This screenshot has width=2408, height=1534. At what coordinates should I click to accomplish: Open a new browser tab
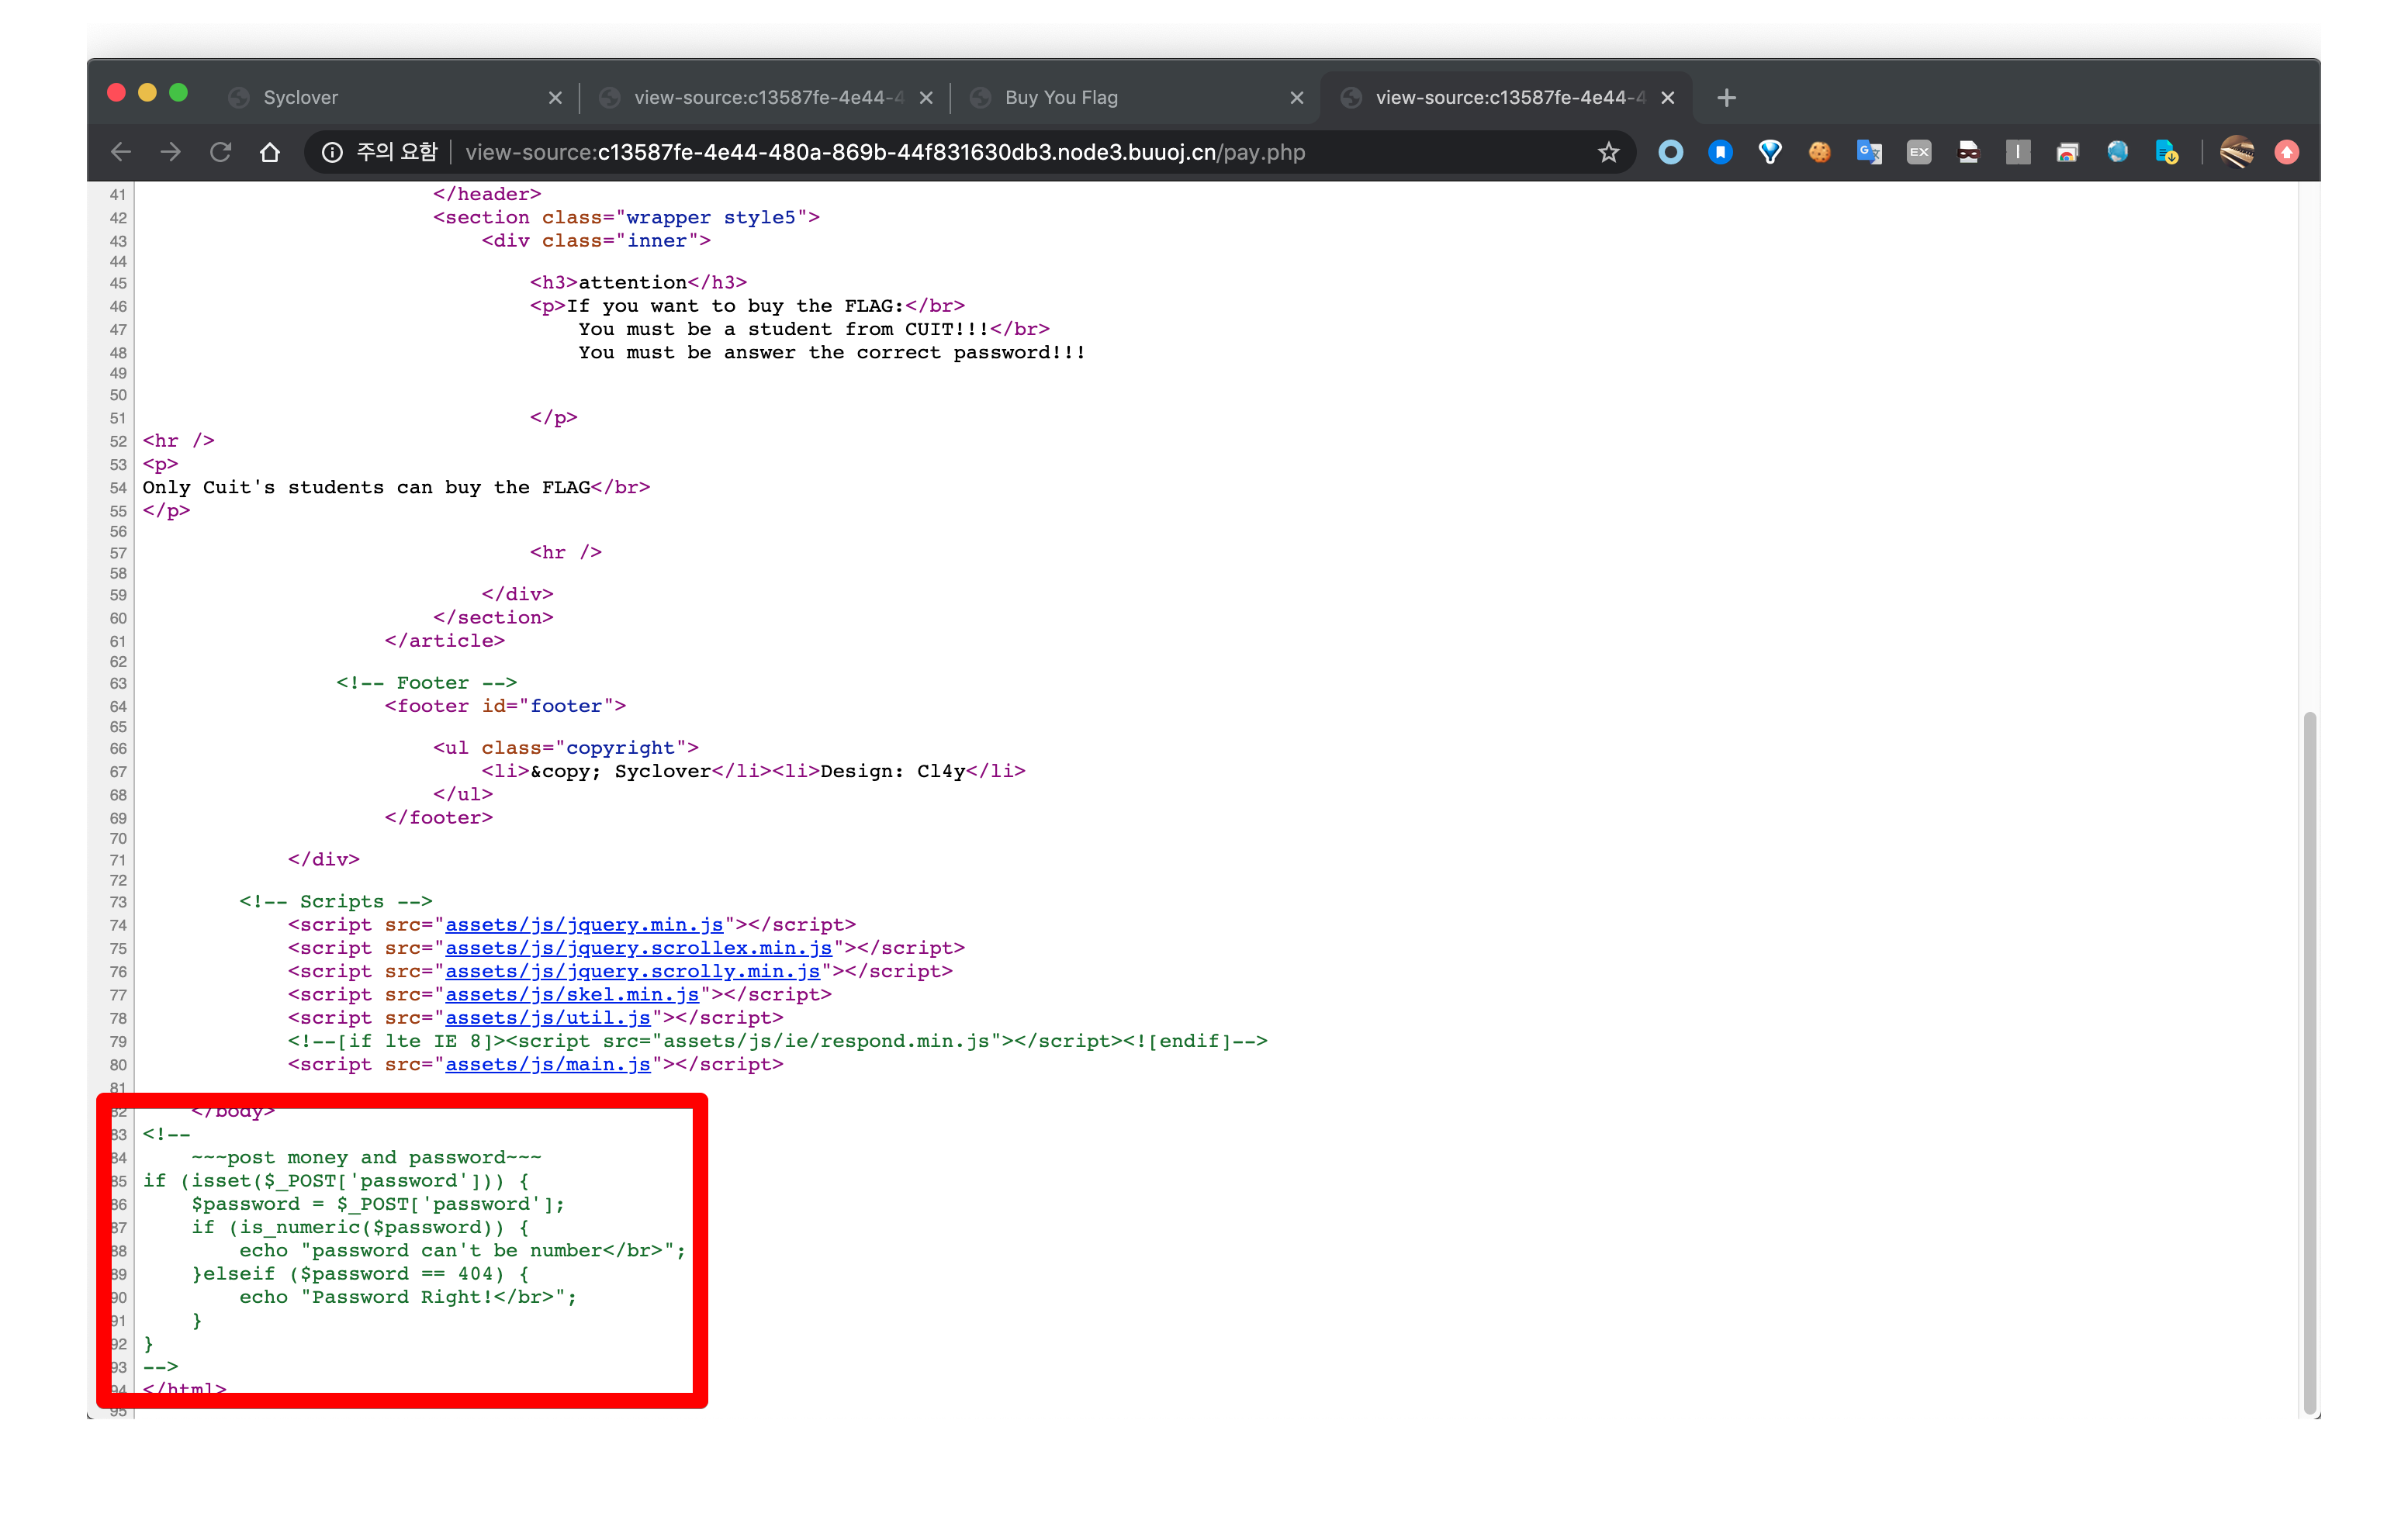coord(1726,97)
